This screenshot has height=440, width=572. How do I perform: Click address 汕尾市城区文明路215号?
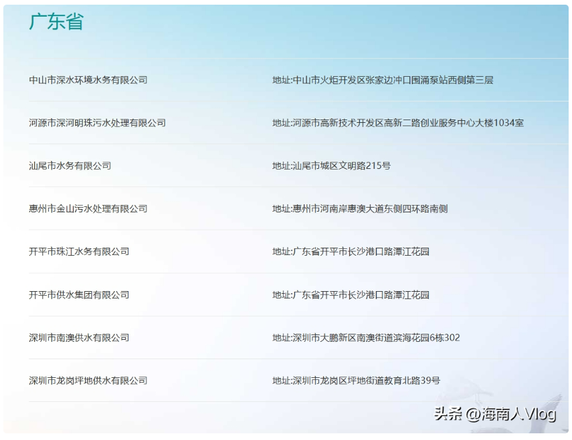point(331,166)
